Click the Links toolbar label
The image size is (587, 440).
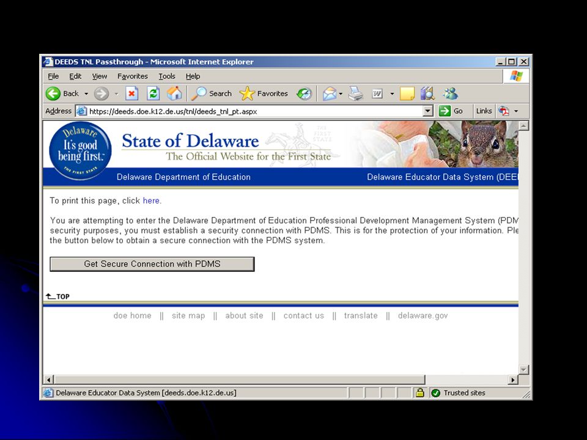point(484,111)
